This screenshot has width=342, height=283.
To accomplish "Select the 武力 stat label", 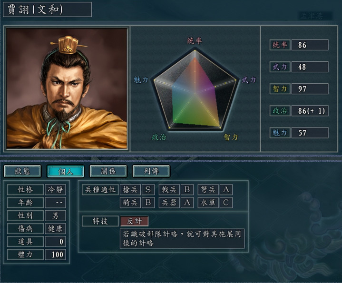I will click(x=280, y=67).
